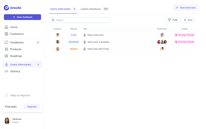Click the Labels column header
The width and height of the screenshot is (206, 129).
(x=184, y=29)
